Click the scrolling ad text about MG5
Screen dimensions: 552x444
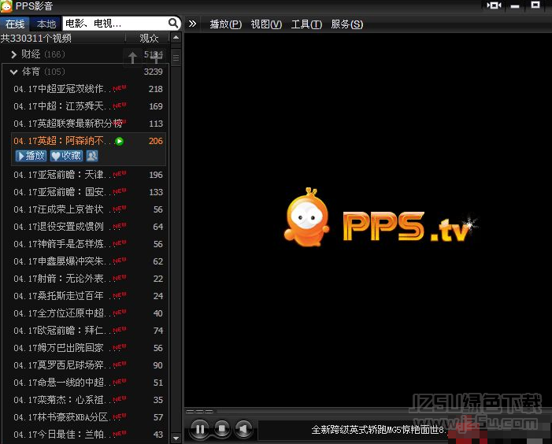pyautogui.click(x=379, y=430)
